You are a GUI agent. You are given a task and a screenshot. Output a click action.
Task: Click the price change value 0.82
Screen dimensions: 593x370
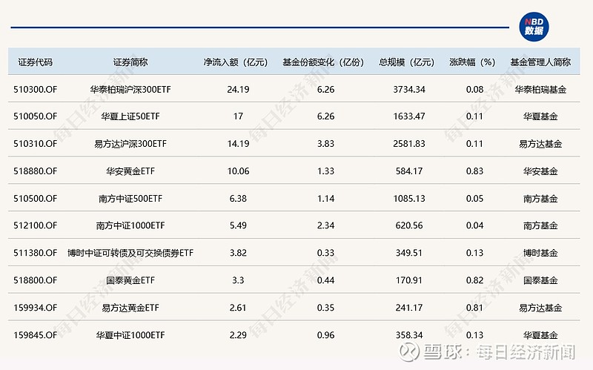coord(474,280)
